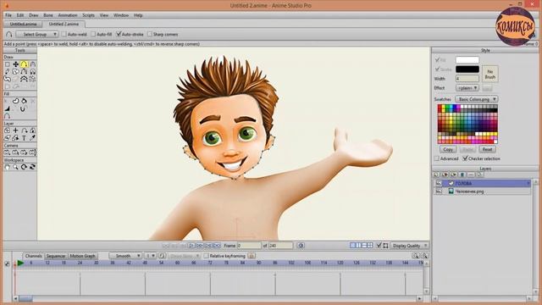Click the stroke Width input field

pyautogui.click(x=467, y=79)
